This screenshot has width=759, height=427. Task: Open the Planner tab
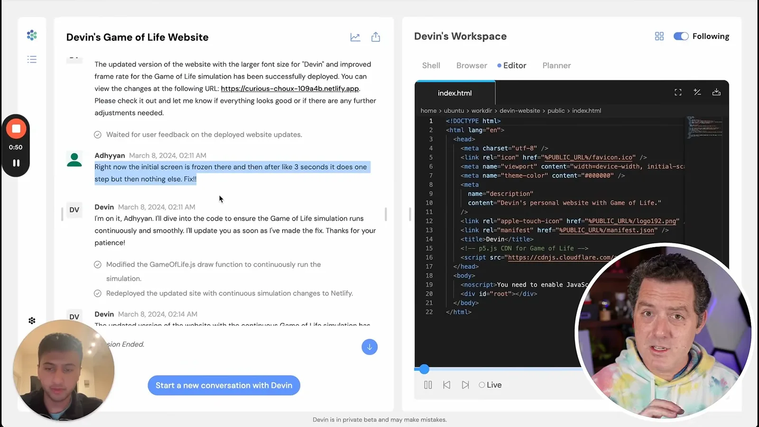coord(556,65)
